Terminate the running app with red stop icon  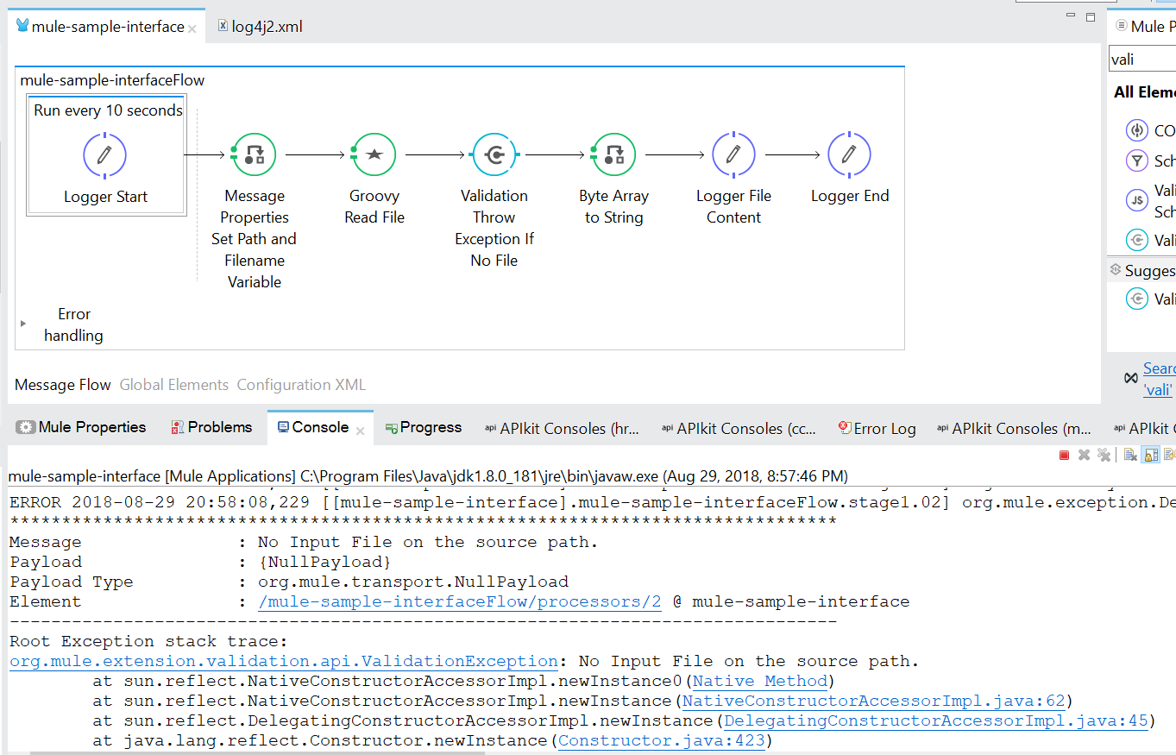(x=1064, y=455)
